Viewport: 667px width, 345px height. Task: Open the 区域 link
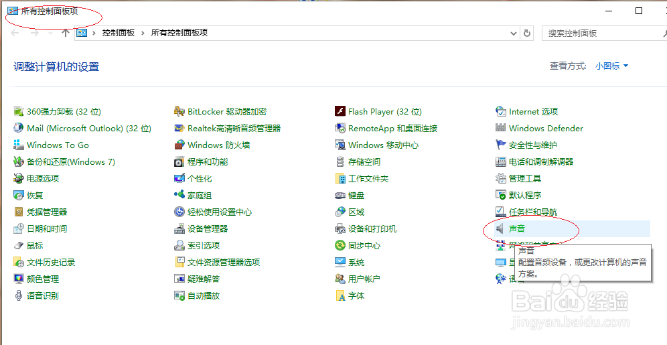[x=356, y=212]
